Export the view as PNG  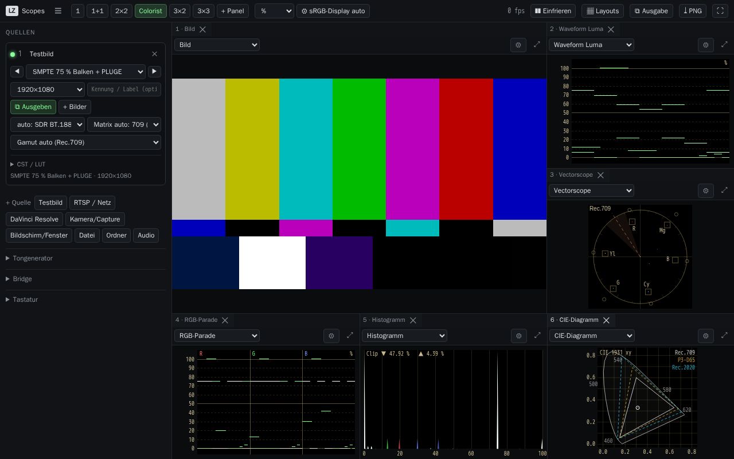click(x=693, y=11)
